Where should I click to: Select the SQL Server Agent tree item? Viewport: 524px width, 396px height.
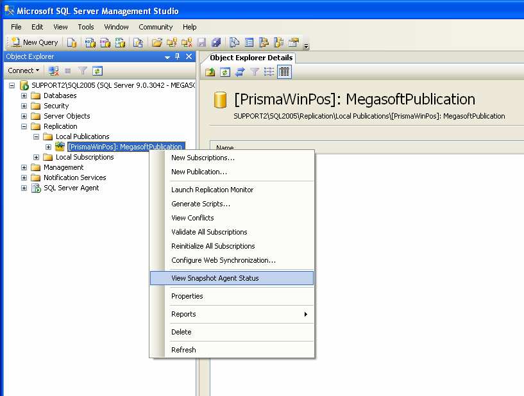click(71, 188)
